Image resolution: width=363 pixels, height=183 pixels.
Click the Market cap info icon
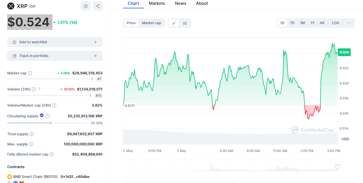[x=30, y=73]
